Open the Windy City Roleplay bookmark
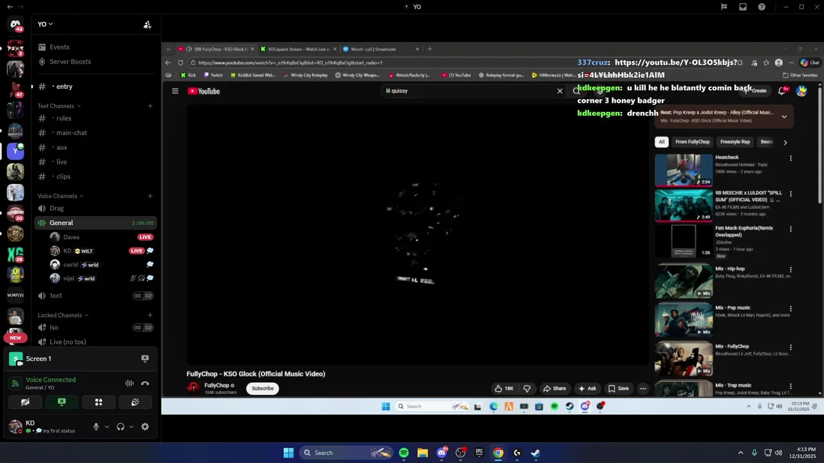The image size is (824, 463). [x=305, y=75]
